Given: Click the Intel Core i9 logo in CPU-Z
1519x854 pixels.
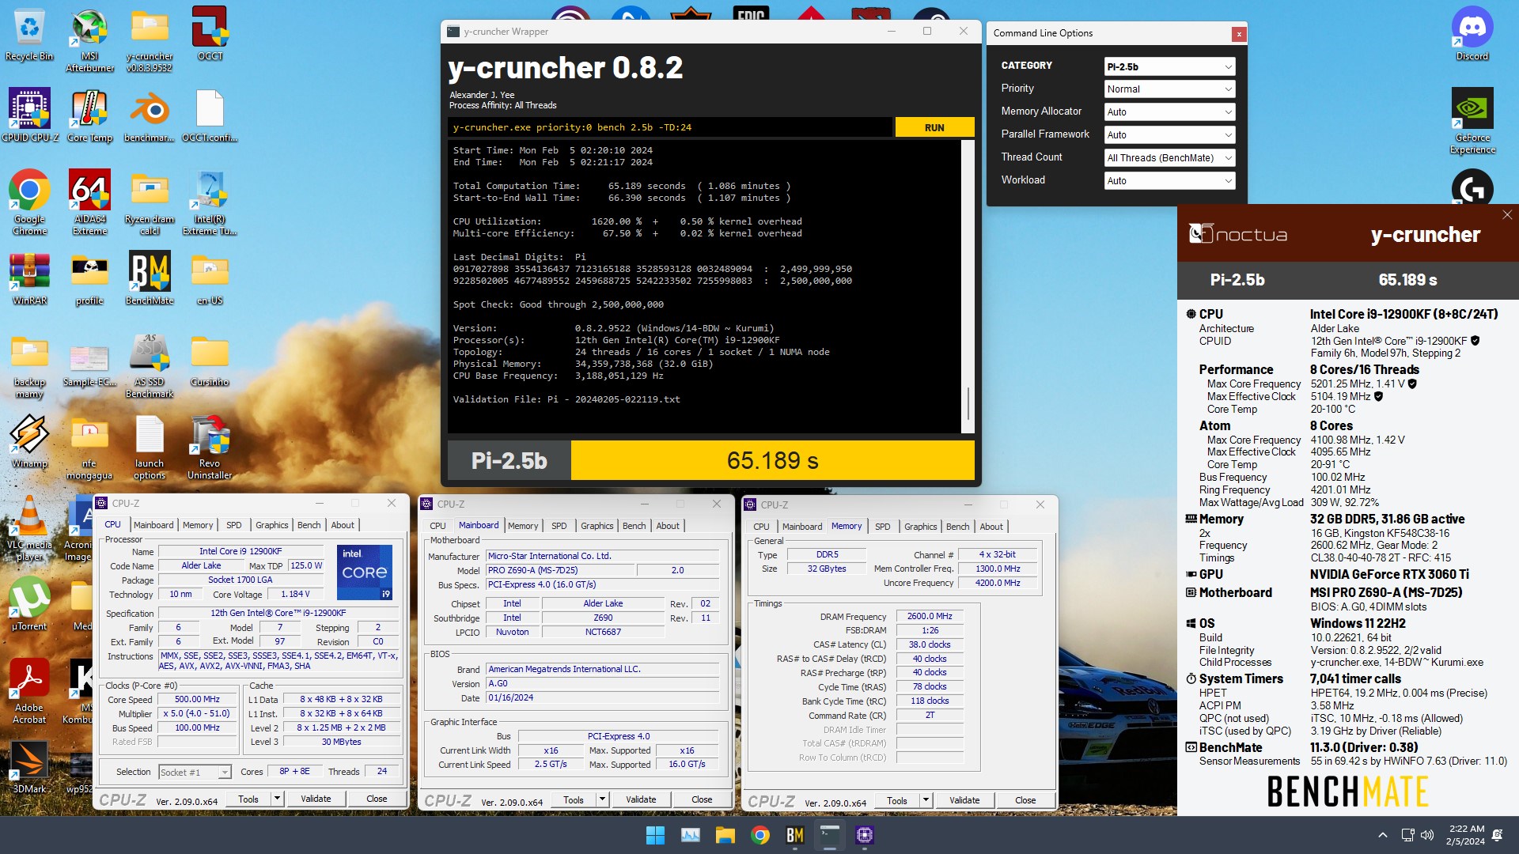Looking at the screenshot, I should coord(365,572).
